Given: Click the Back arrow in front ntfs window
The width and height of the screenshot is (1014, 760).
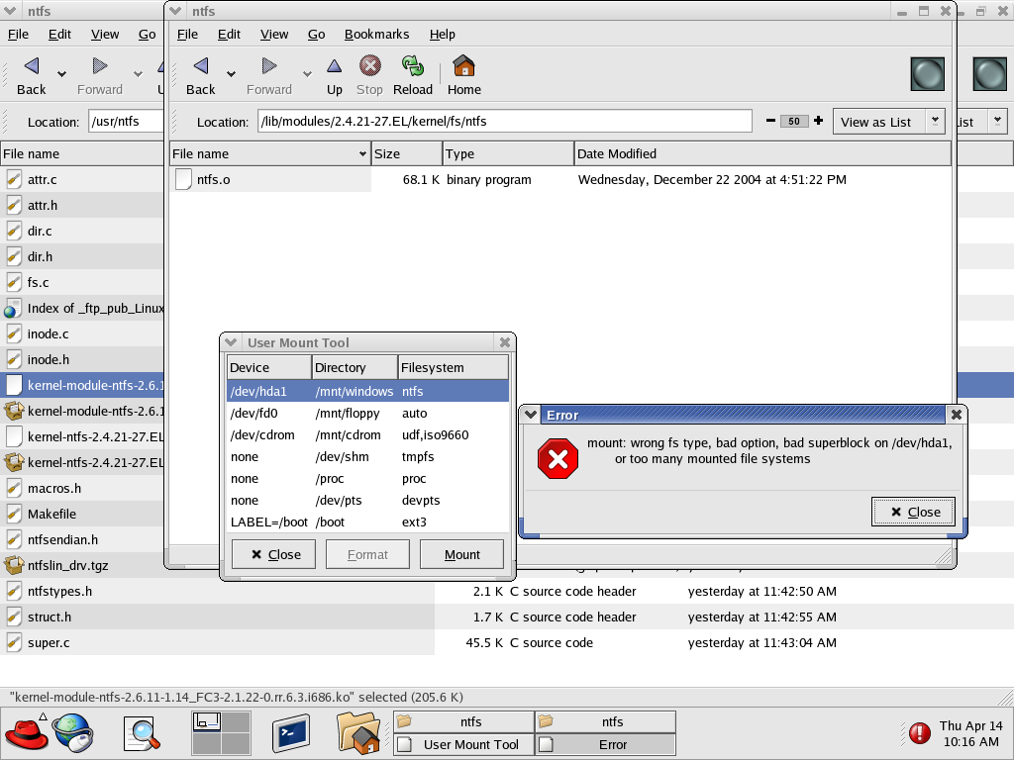Looking at the screenshot, I should [x=201, y=75].
